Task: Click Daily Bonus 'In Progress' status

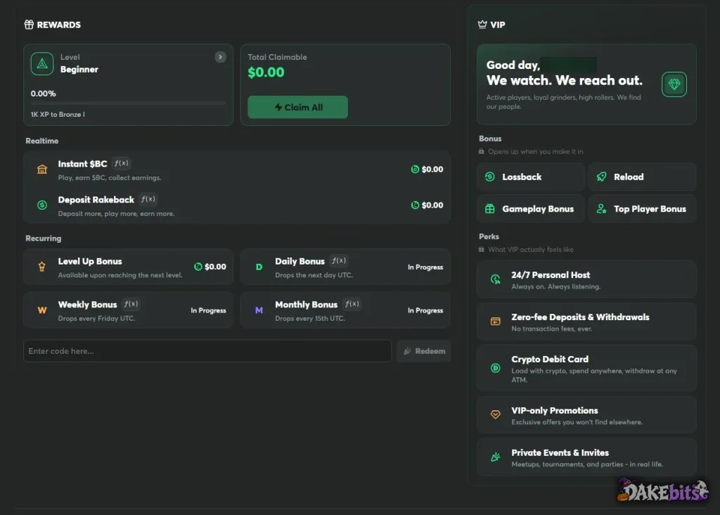Action: pyautogui.click(x=425, y=267)
